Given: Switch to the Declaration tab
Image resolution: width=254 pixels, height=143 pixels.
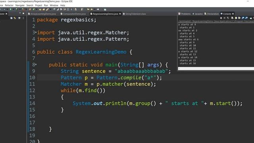Looking at the screenshot, I should click(212, 14).
